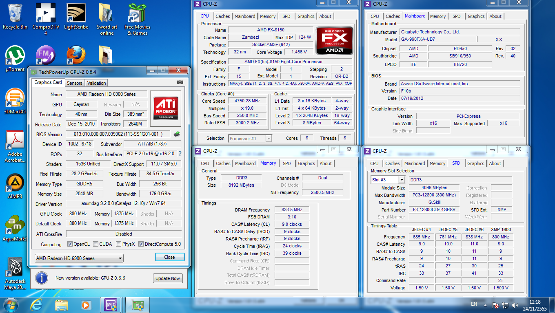Click the AMD FX processor logo in CPU-Z
Viewport: 555px width, 313px height.
(335, 40)
